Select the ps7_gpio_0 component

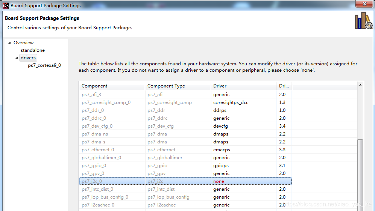pos(112,166)
